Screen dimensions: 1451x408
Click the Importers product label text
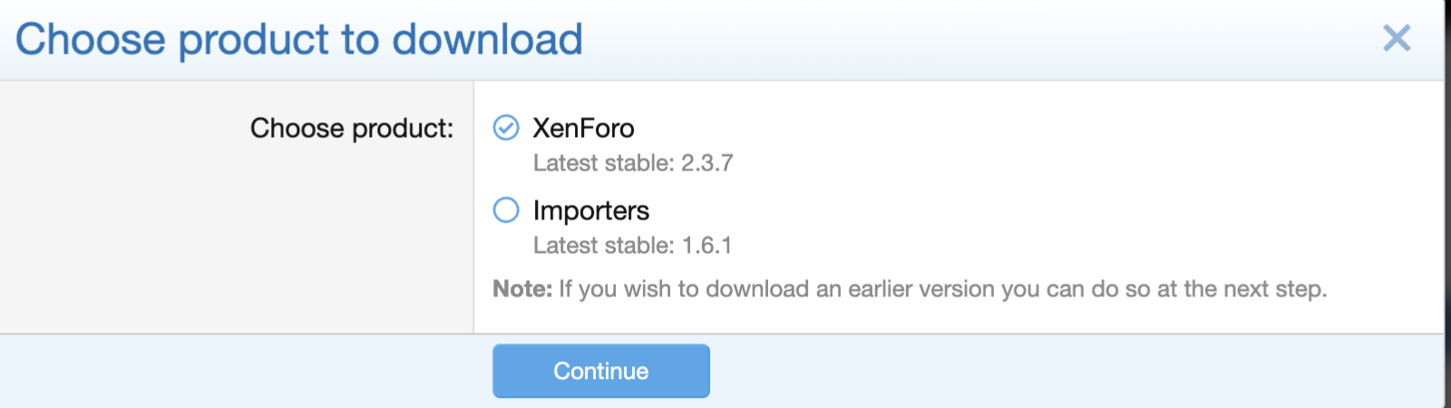point(591,210)
